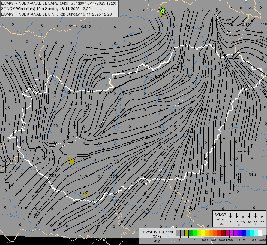Click the 'SYNOP Wind m/s' legend label

tap(220, 219)
